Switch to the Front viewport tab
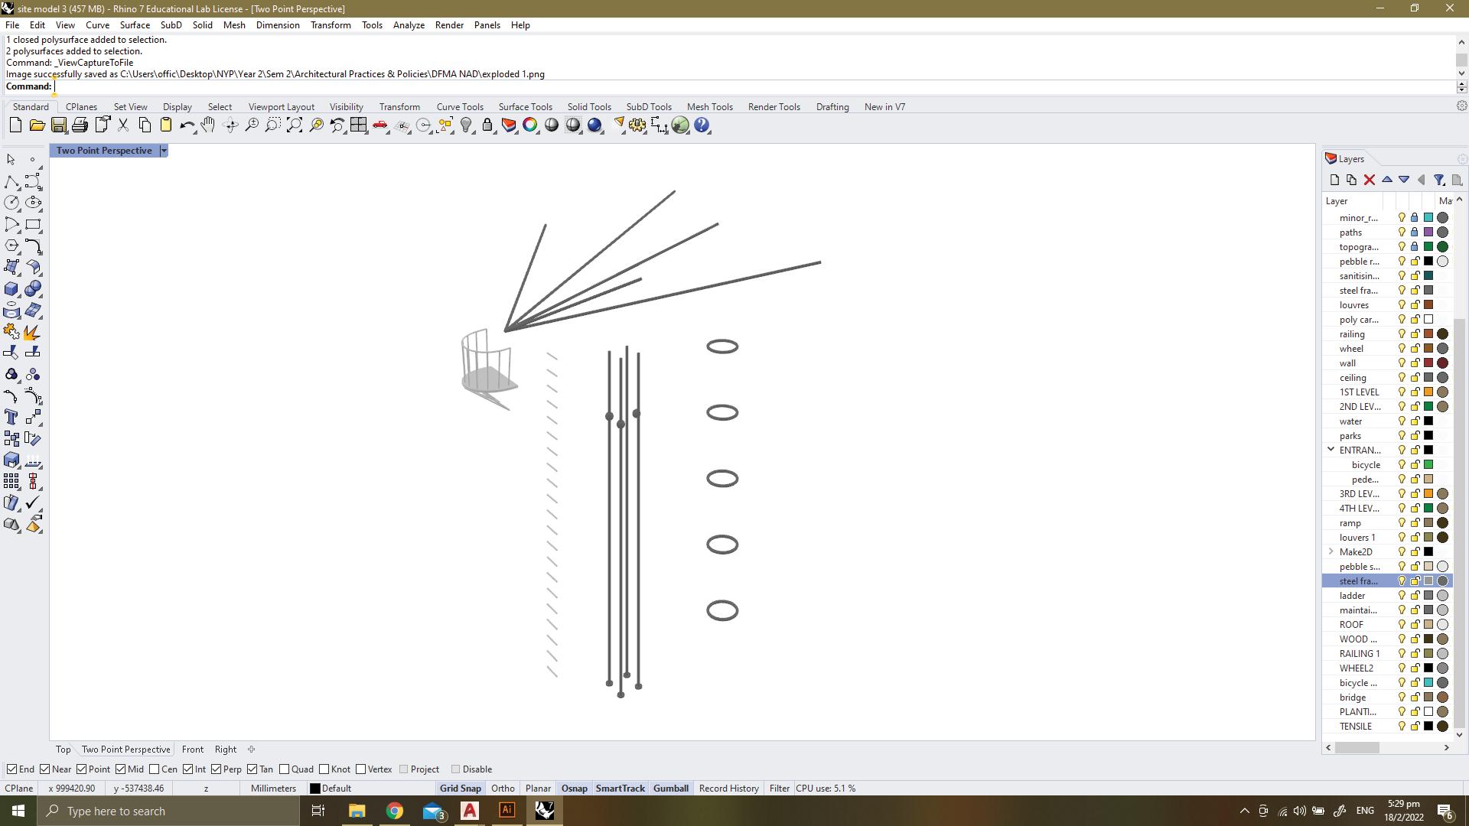 [x=192, y=750]
